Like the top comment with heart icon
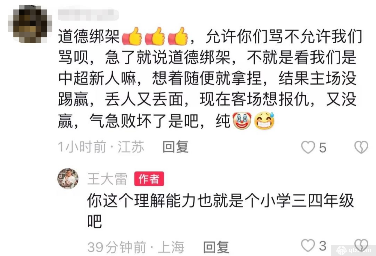This screenshot has width=376, height=256. [308, 147]
